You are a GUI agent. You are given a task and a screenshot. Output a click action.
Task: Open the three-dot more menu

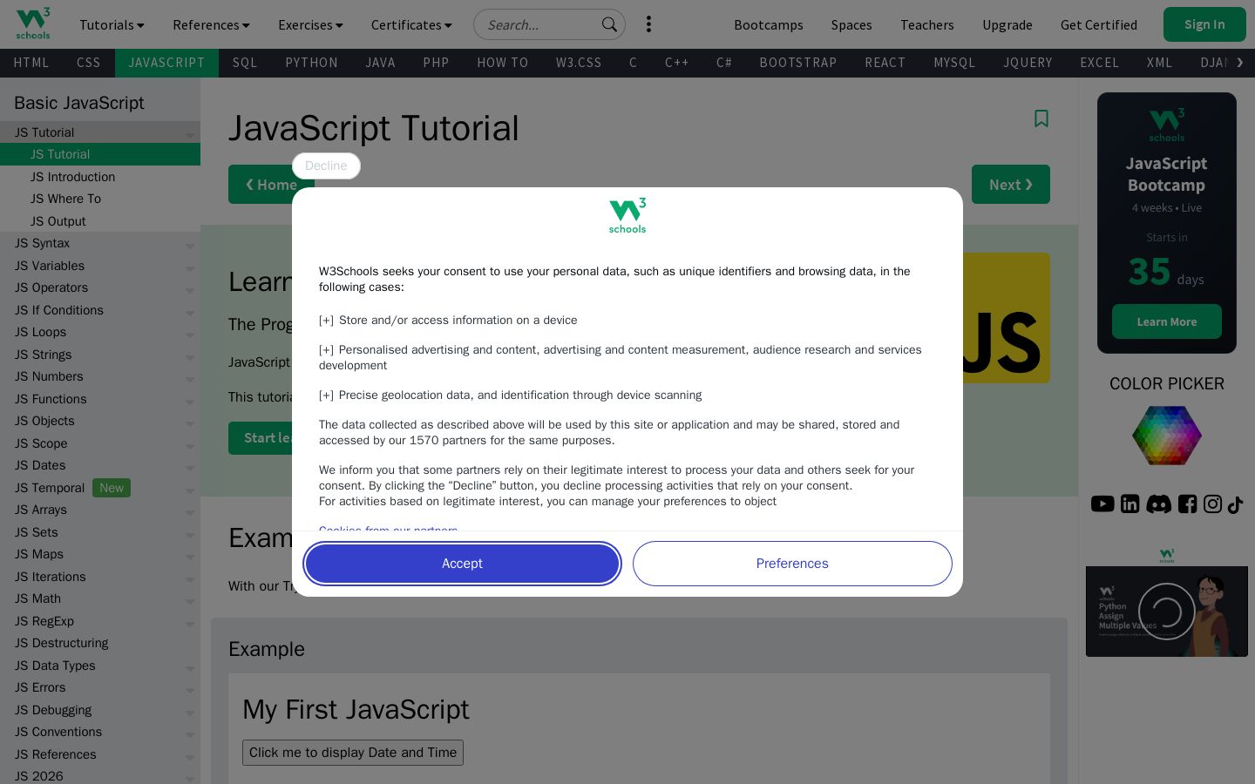pyautogui.click(x=648, y=24)
